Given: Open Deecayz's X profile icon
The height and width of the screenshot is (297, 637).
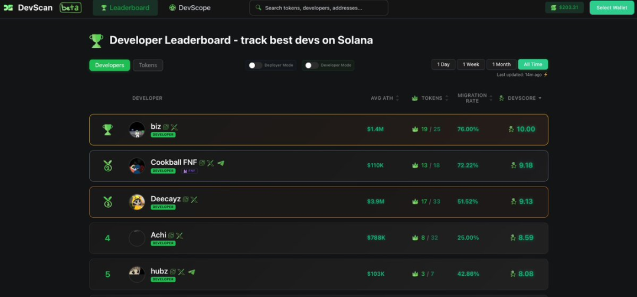Looking at the screenshot, I should (194, 200).
